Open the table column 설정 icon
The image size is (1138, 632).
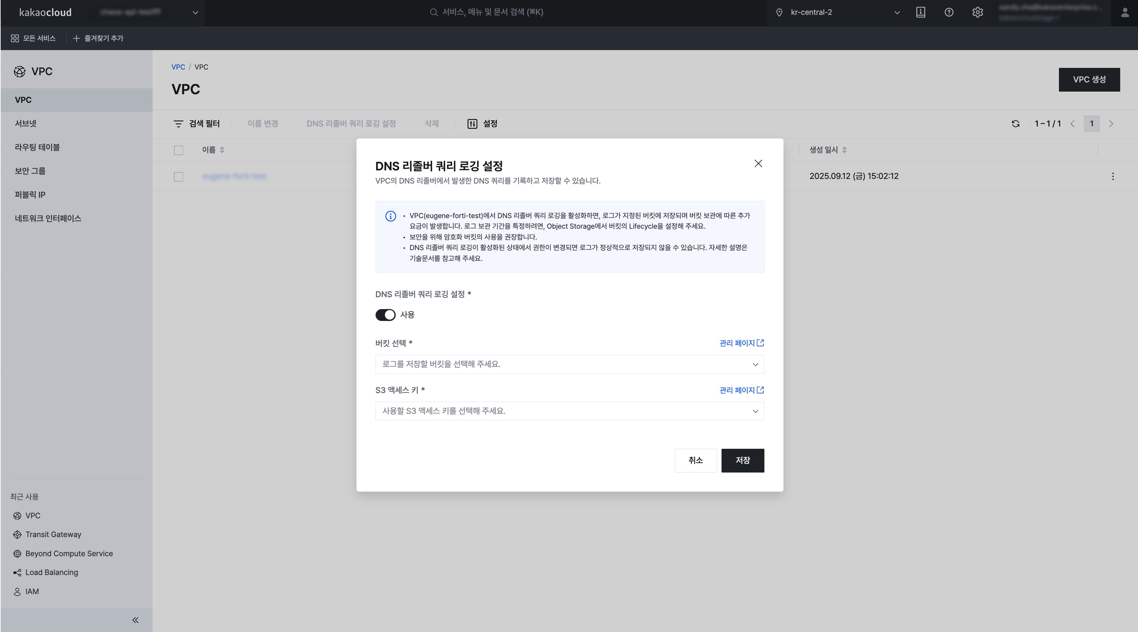point(473,124)
